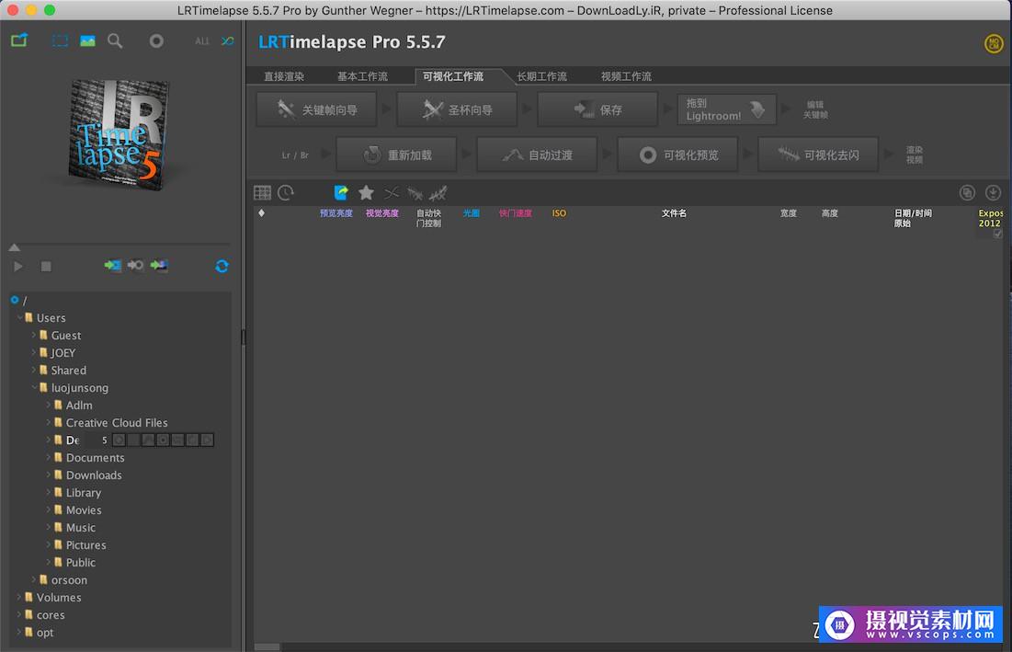Collapse the luojunsong folder
The image size is (1012, 652).
34,386
